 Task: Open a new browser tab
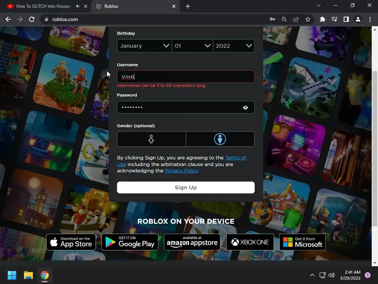(188, 6)
